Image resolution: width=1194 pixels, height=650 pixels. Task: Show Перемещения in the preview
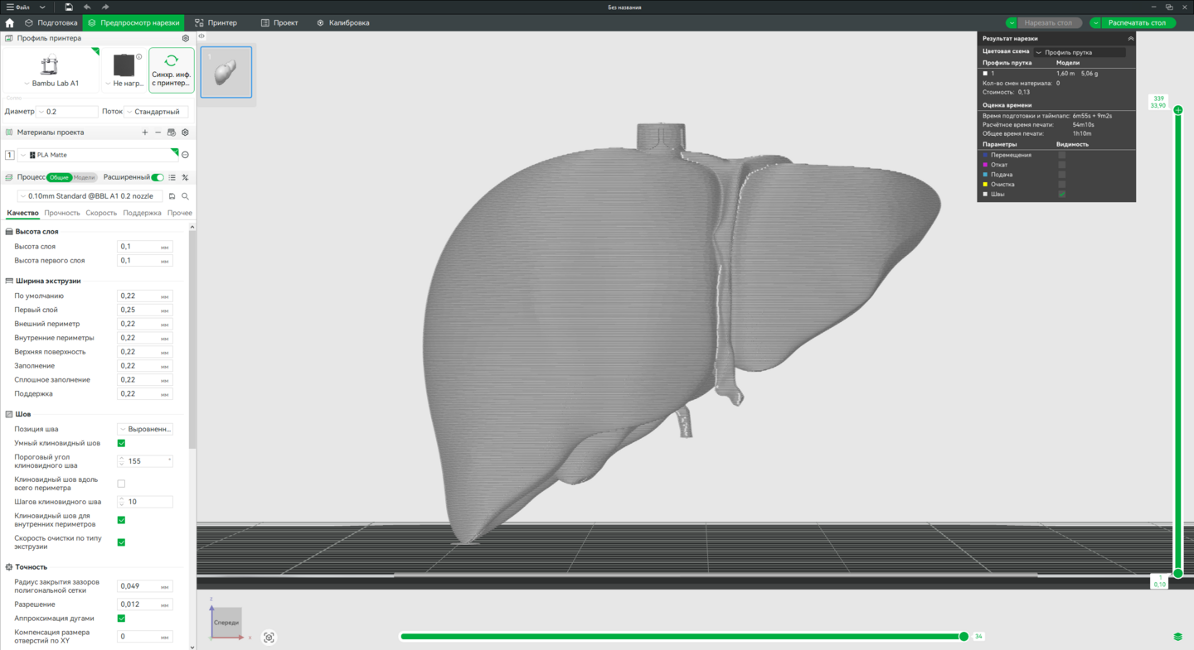point(1061,155)
